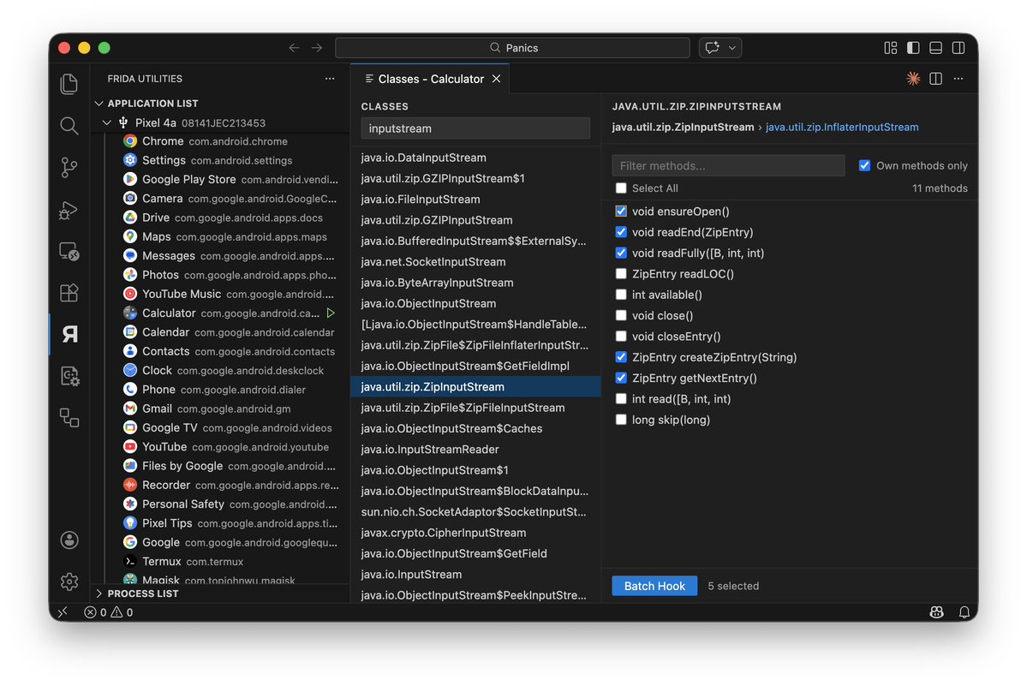Toggle the secondary sidebar

point(958,48)
